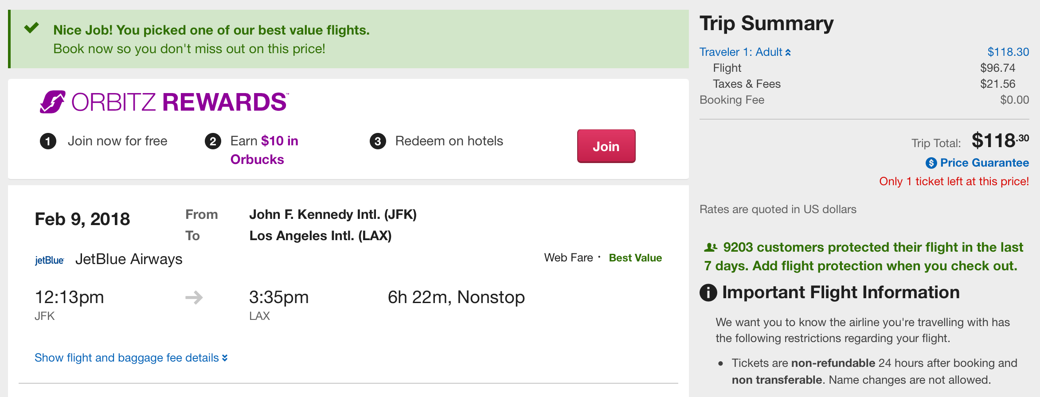Click the Best Value fare label
1040x397 pixels.
[635, 258]
